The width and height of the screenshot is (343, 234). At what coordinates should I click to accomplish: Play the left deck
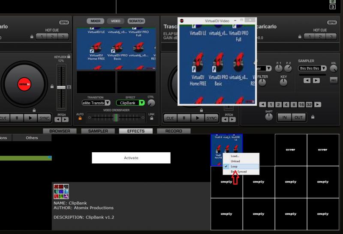pos(30,118)
